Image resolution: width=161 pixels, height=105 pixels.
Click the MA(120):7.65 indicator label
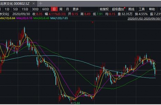pyautogui.click(x=59, y=18)
